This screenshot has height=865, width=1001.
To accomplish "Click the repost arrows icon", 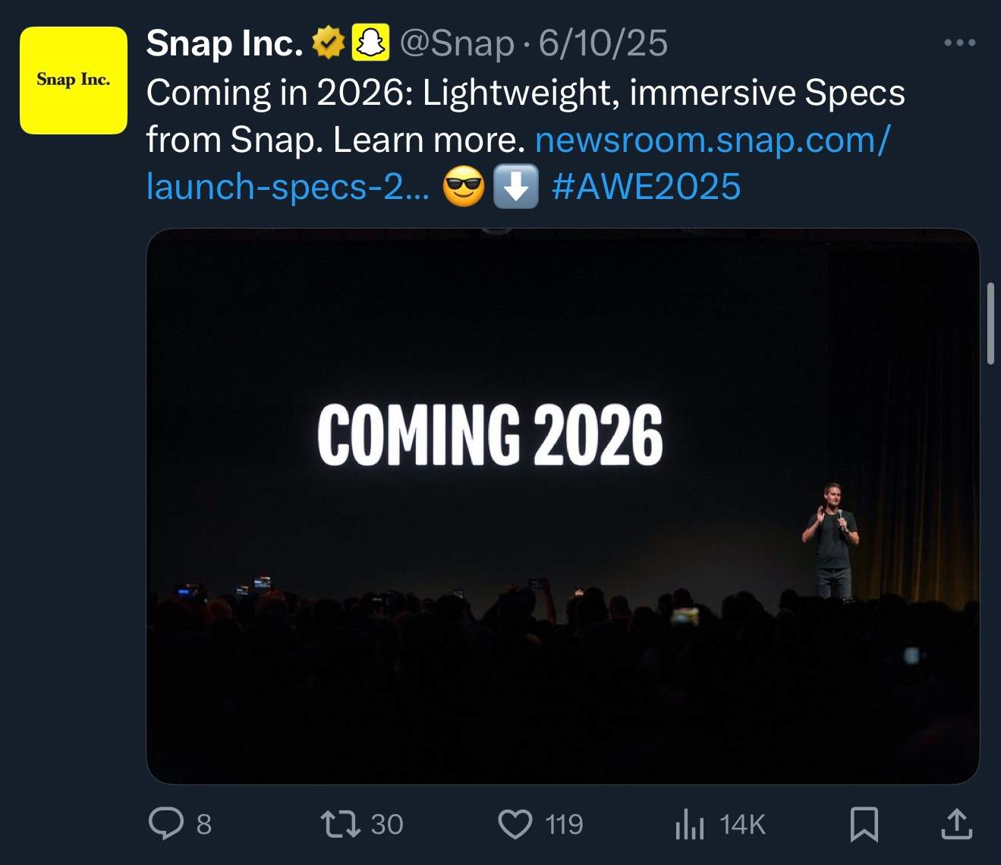I will pos(341,824).
